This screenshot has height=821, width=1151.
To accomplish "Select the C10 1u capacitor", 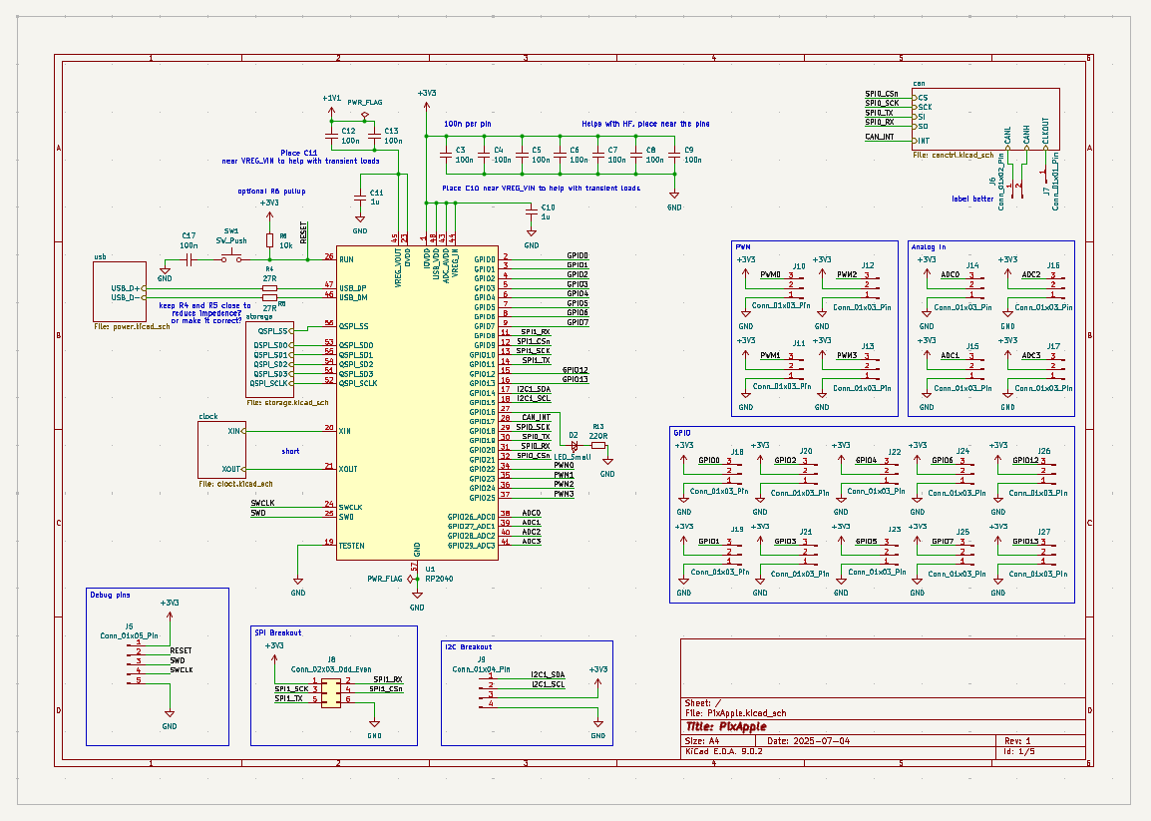I will point(532,210).
